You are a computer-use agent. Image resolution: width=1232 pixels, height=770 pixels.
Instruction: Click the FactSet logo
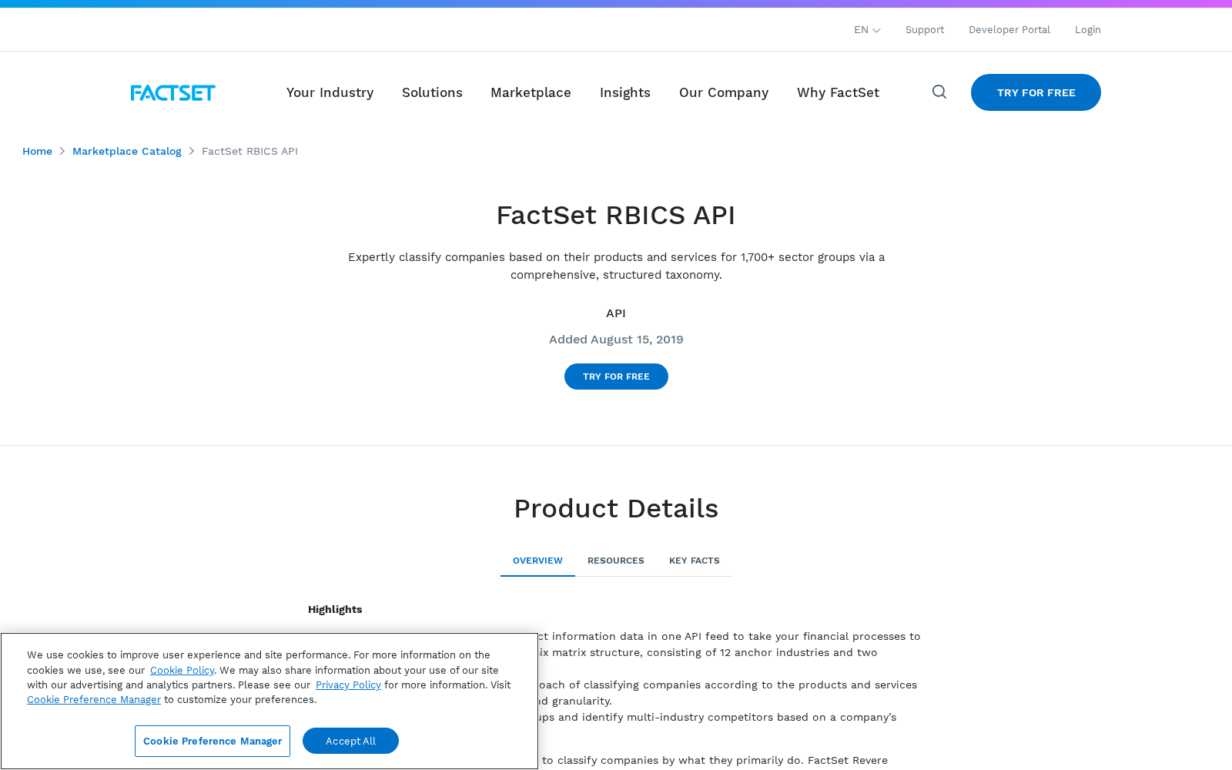click(172, 92)
